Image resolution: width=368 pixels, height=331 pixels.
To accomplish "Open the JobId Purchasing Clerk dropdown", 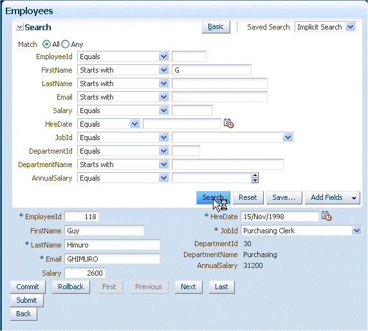I will pyautogui.click(x=356, y=231).
